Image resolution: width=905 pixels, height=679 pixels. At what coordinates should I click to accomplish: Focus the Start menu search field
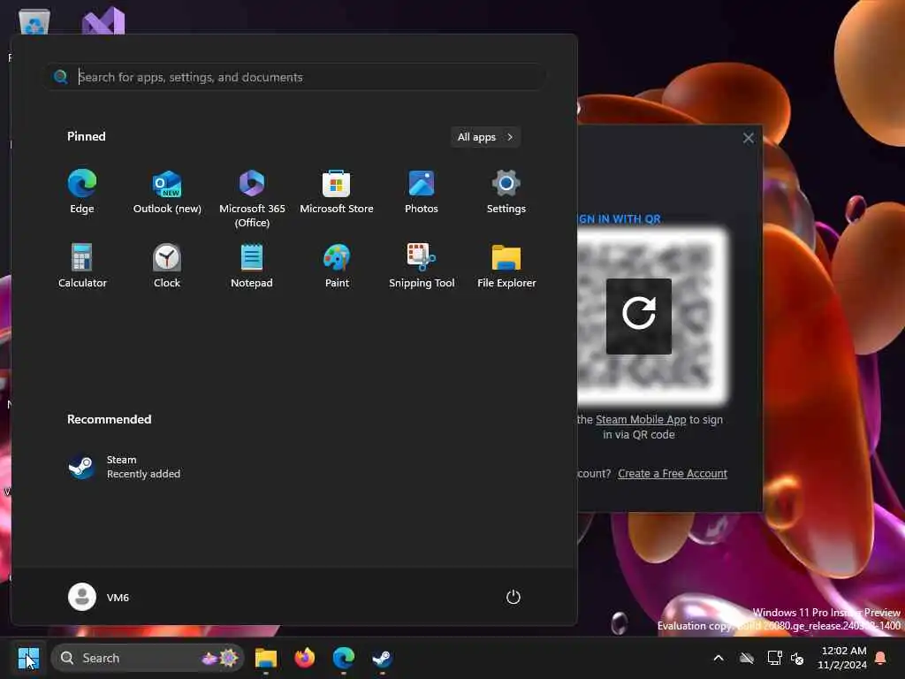click(295, 77)
